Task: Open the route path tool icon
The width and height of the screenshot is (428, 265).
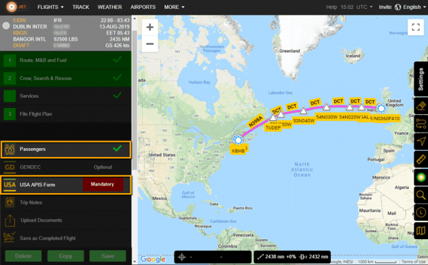Action: pyautogui.click(x=421, y=124)
